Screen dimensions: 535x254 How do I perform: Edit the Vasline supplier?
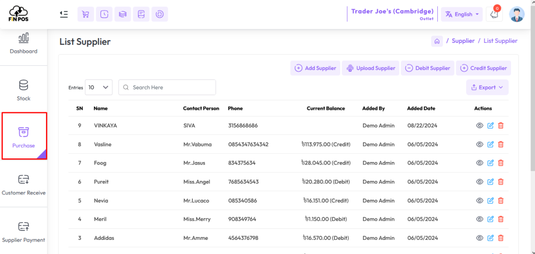click(490, 144)
